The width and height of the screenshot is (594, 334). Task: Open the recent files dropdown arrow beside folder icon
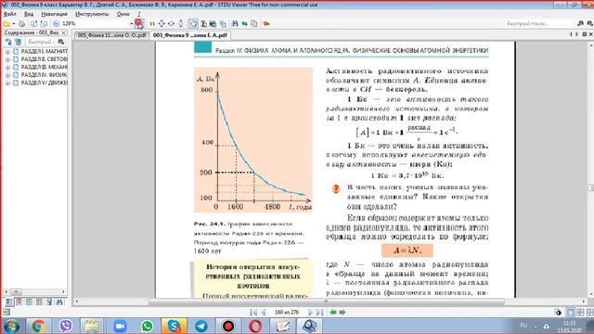click(14, 24)
